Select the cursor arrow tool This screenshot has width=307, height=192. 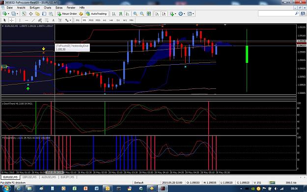tap(5, 20)
